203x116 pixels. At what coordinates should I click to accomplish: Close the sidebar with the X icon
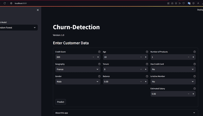click(38, 10)
